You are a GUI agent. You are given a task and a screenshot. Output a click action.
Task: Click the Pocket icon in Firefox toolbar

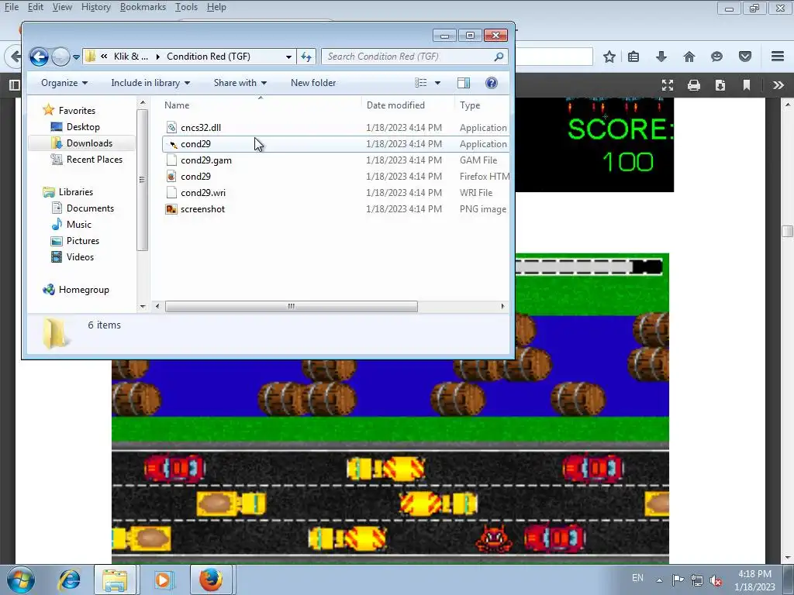745,57
